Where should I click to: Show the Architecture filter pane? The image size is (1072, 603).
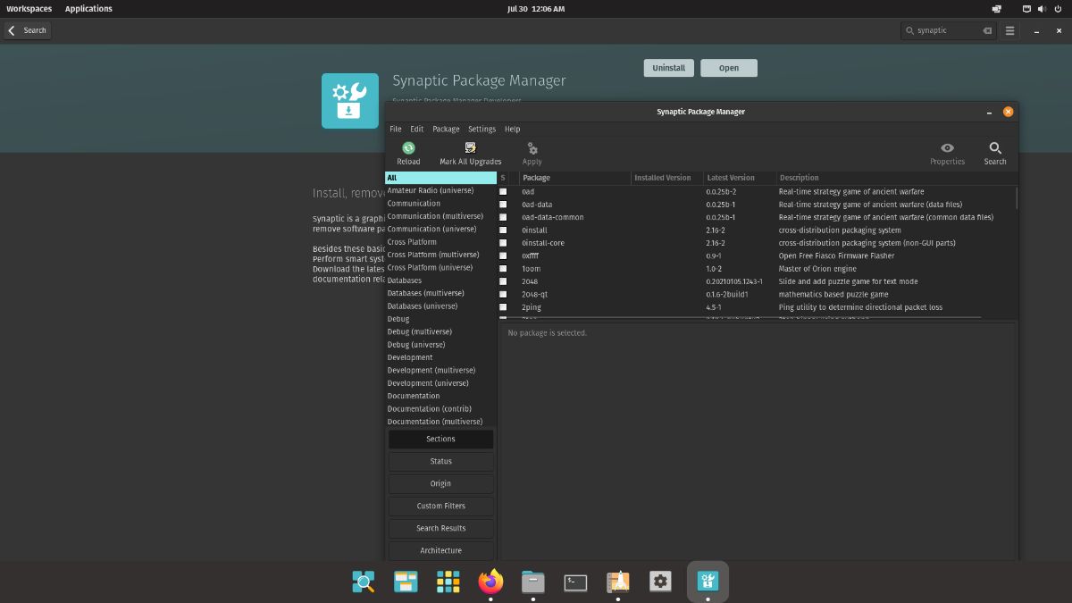tap(440, 550)
